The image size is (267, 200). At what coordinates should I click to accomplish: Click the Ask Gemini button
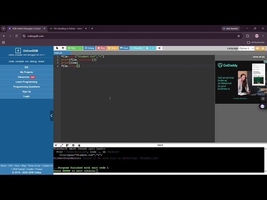pos(231,29)
